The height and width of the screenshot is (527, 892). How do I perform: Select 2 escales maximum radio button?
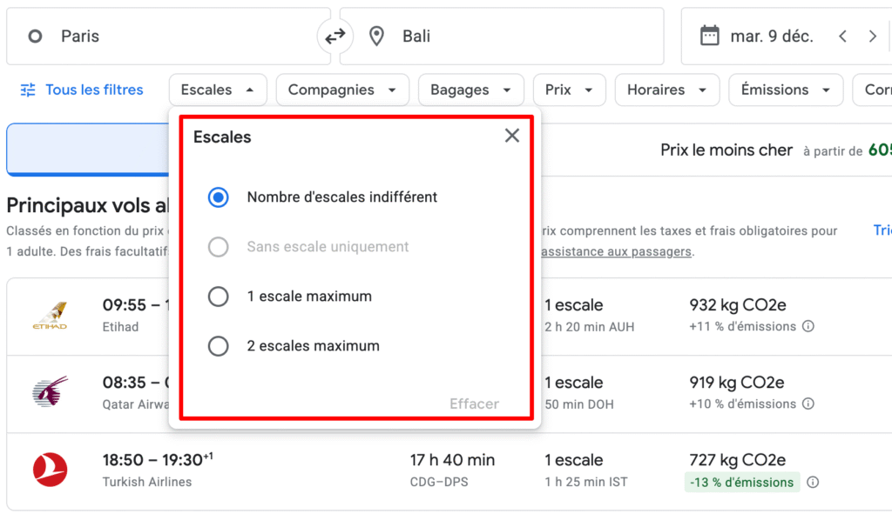pos(218,346)
